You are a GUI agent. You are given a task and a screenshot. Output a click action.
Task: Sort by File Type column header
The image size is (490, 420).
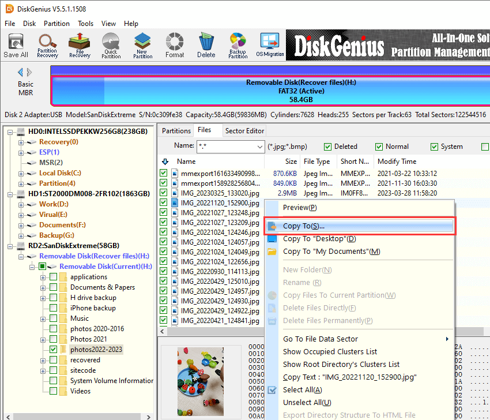pyautogui.click(x=317, y=162)
